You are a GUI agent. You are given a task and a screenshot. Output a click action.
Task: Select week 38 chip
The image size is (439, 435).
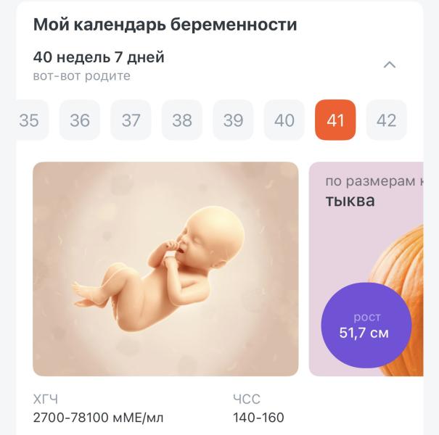182,120
